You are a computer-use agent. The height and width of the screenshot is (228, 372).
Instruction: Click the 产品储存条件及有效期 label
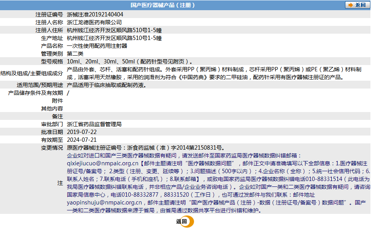point(36,93)
